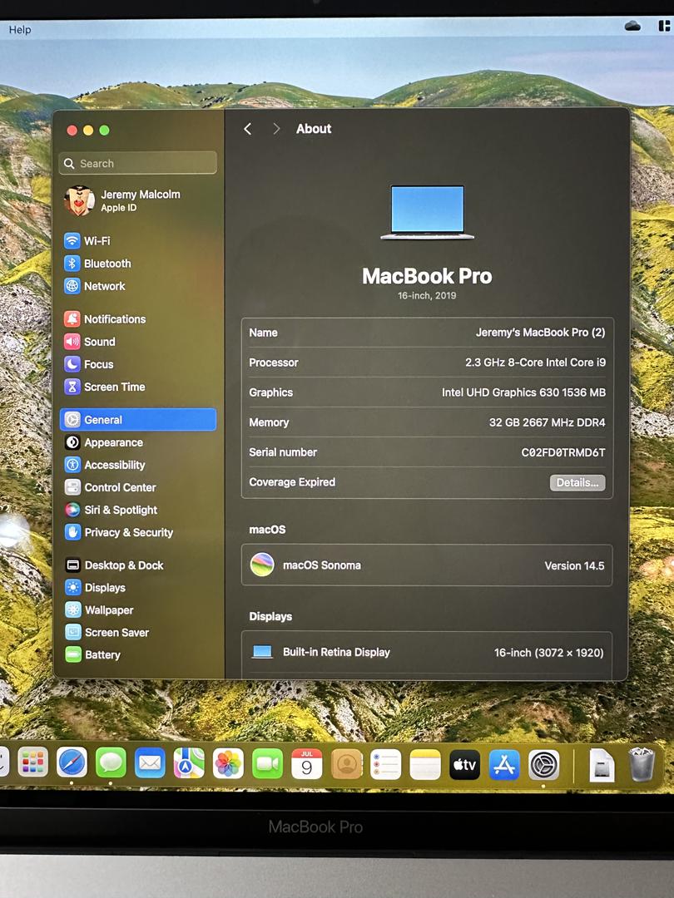Click the Version 14.5 text
Screen dimensions: 674x898
[x=574, y=566]
